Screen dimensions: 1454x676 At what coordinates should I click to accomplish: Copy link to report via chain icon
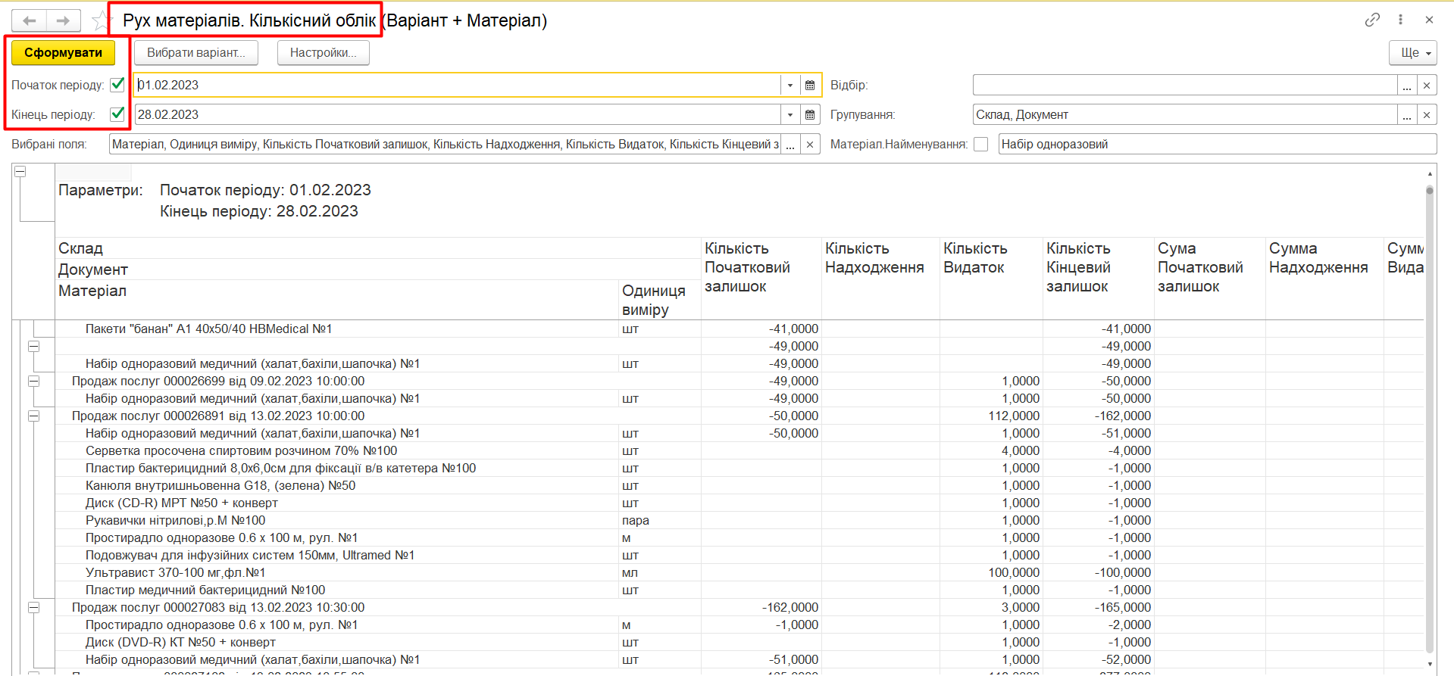tap(1372, 20)
